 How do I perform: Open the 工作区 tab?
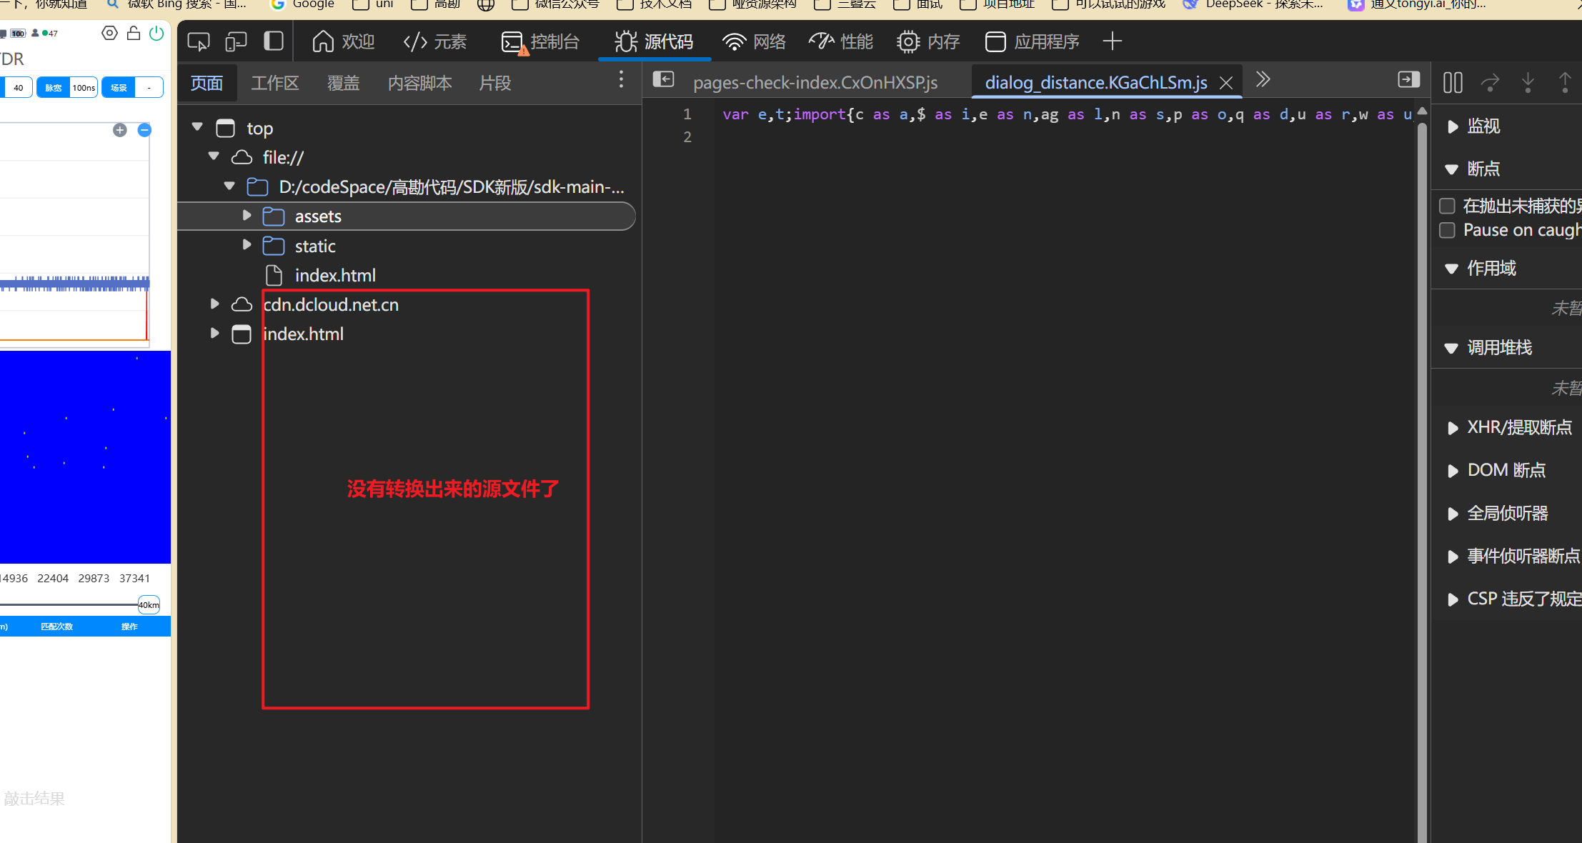pos(274,84)
